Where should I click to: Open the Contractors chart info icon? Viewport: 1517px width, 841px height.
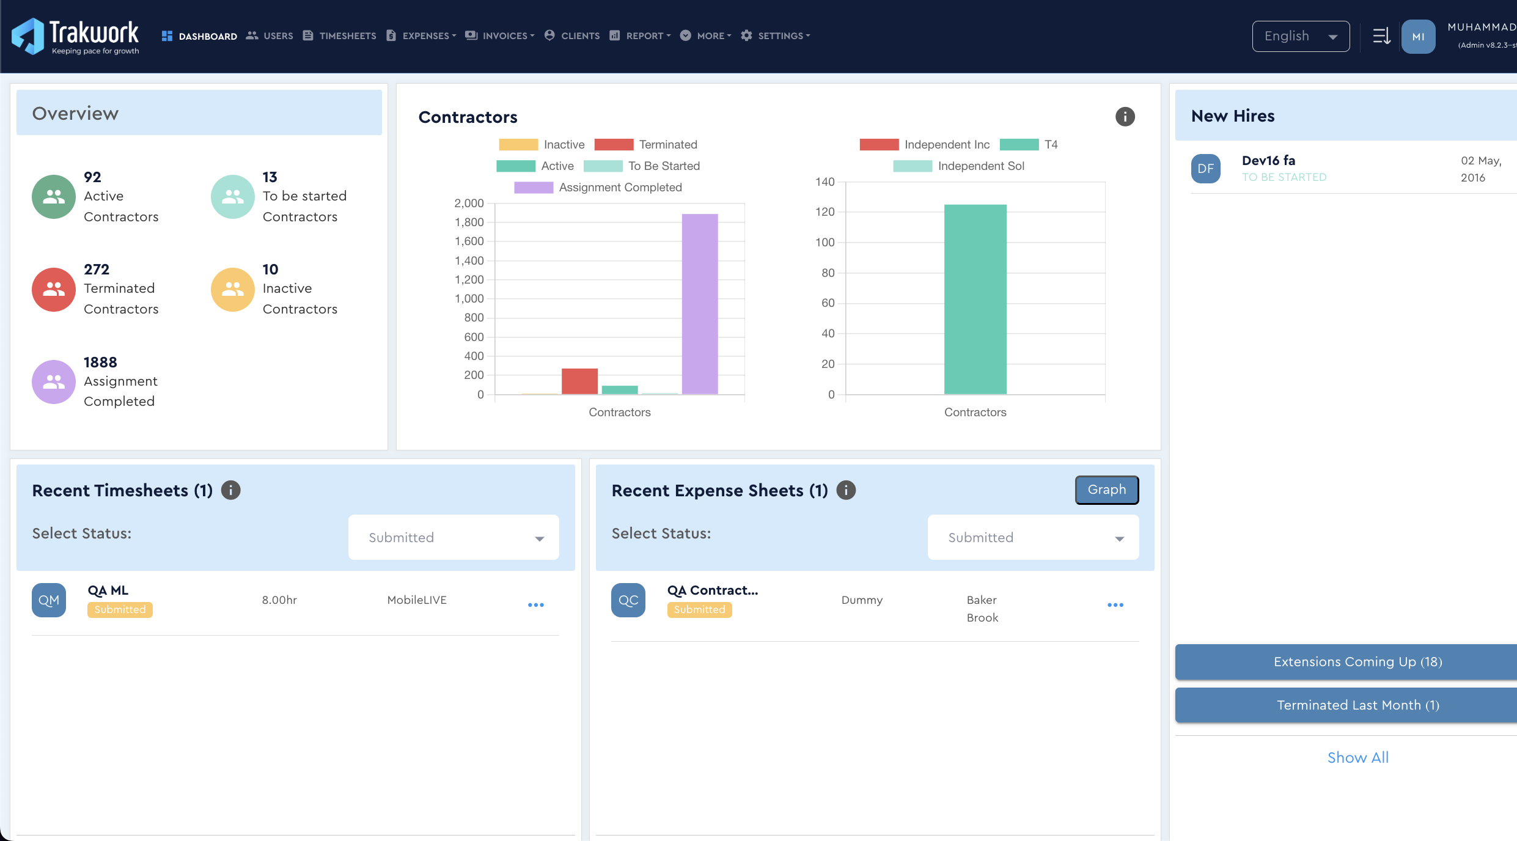click(x=1125, y=117)
